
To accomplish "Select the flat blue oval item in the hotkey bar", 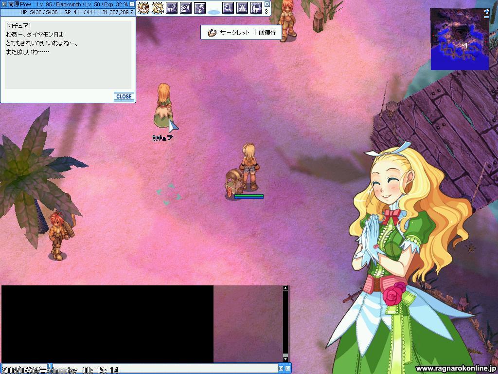I will [x=214, y=12].
